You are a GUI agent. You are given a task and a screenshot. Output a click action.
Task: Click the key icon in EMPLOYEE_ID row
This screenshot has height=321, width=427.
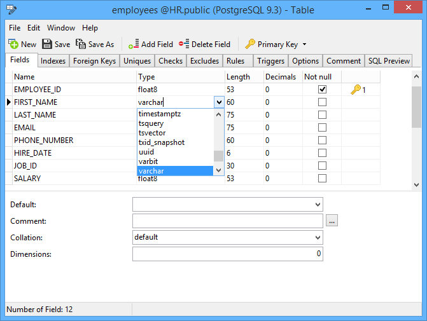[x=355, y=90]
